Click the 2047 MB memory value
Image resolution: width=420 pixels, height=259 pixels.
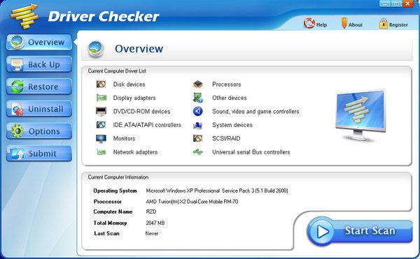[155, 223]
